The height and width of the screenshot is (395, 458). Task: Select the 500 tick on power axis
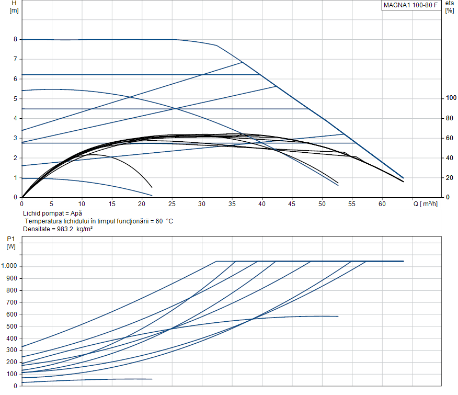coord(12,326)
